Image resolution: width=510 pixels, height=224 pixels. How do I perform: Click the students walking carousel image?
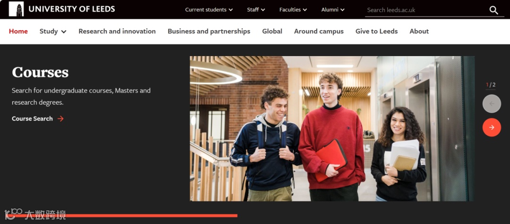332,129
